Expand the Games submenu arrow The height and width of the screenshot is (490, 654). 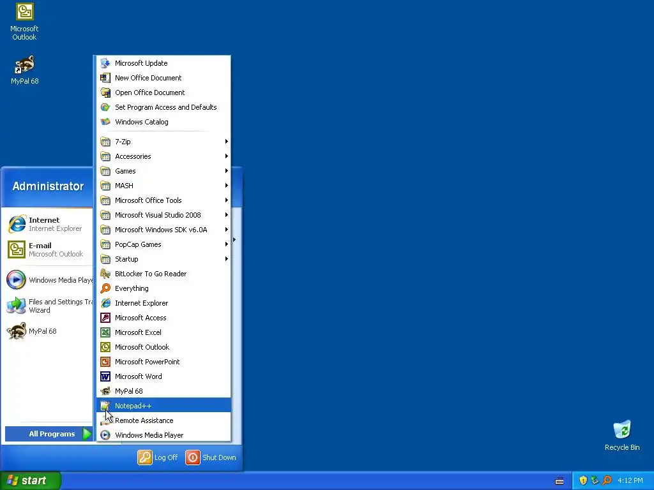coord(227,171)
